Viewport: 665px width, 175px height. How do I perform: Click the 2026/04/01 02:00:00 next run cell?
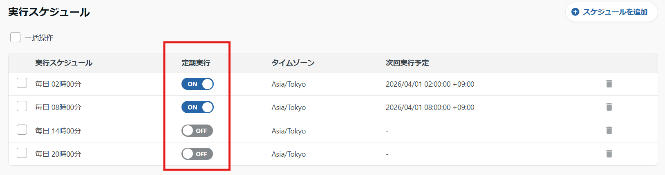[430, 84]
